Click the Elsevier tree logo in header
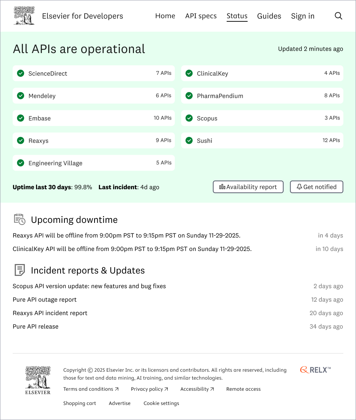The width and height of the screenshot is (356, 420). click(x=24, y=16)
